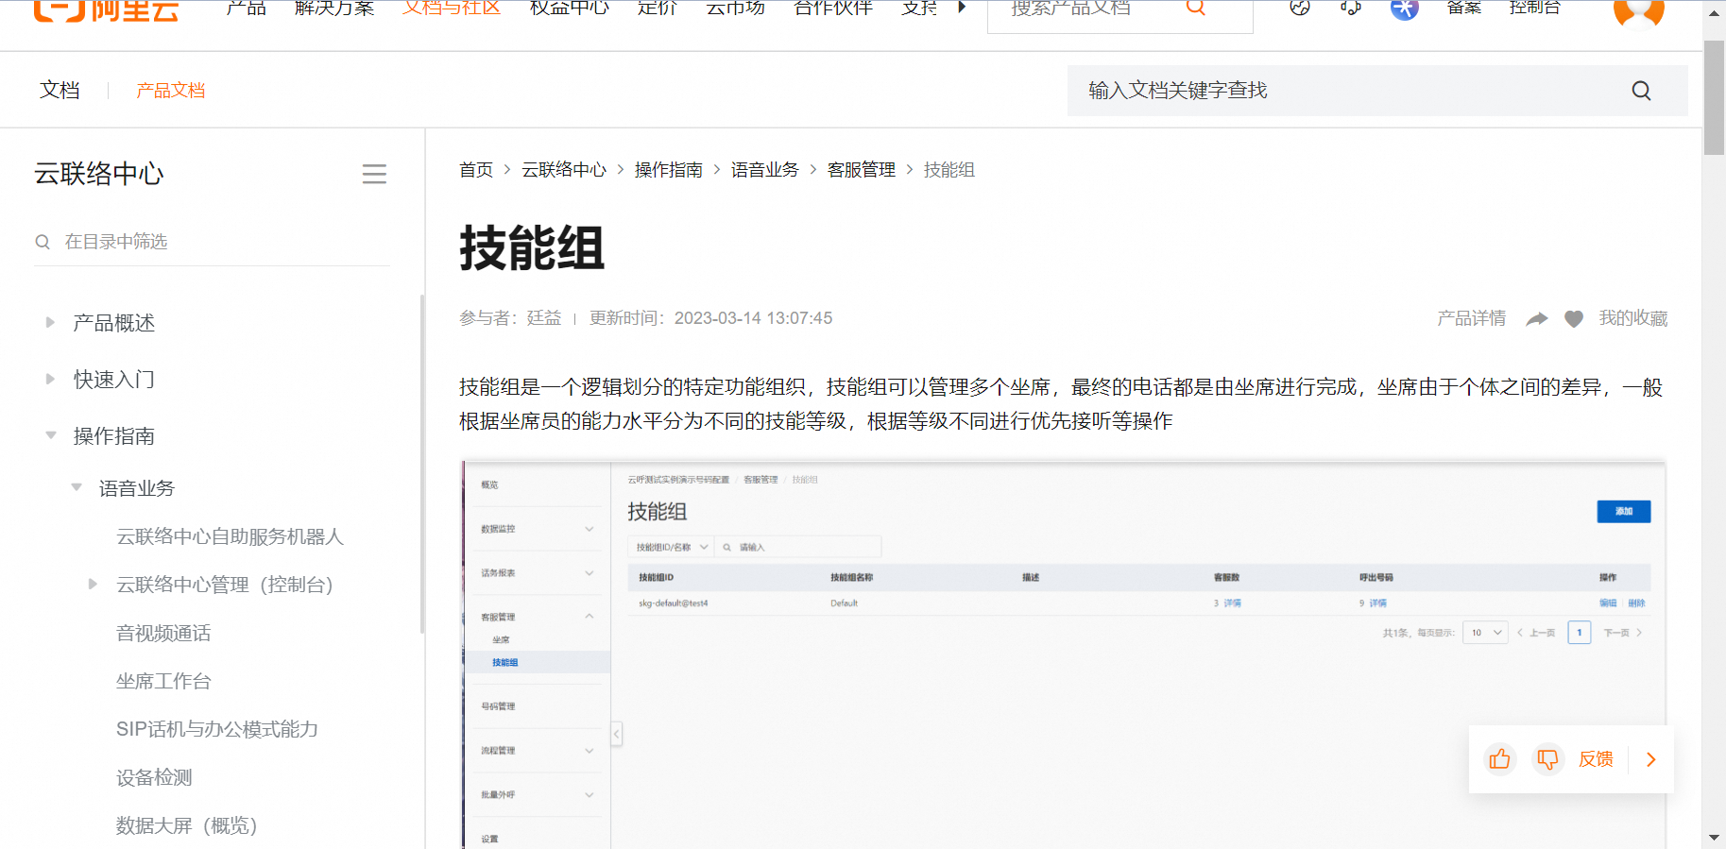
Task: Open the 产品 menu in the header
Action: click(x=247, y=8)
